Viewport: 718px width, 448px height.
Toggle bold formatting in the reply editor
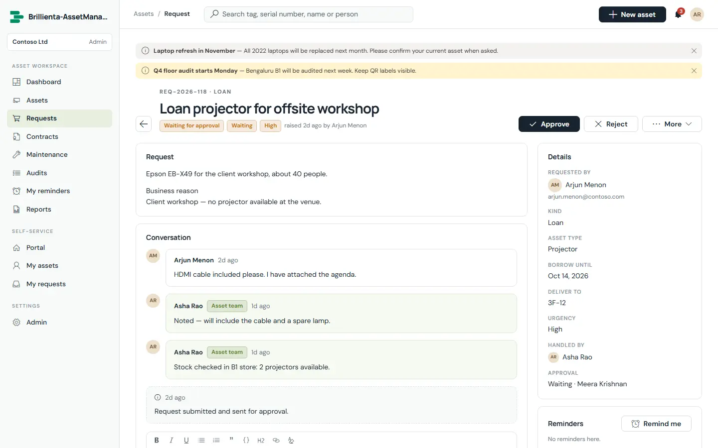click(157, 440)
